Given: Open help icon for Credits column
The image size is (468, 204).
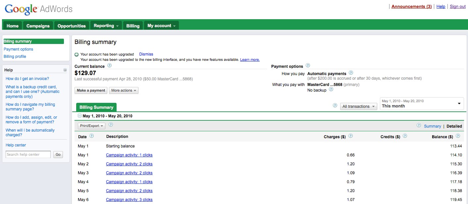Looking at the screenshot, I should (x=405, y=136).
